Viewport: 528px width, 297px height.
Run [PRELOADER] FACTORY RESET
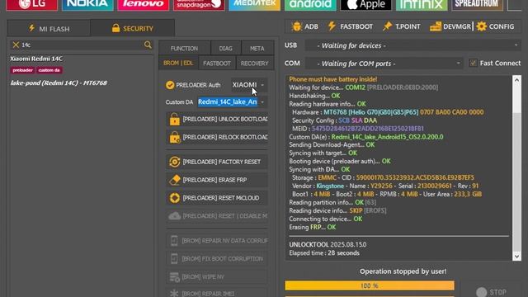click(217, 162)
